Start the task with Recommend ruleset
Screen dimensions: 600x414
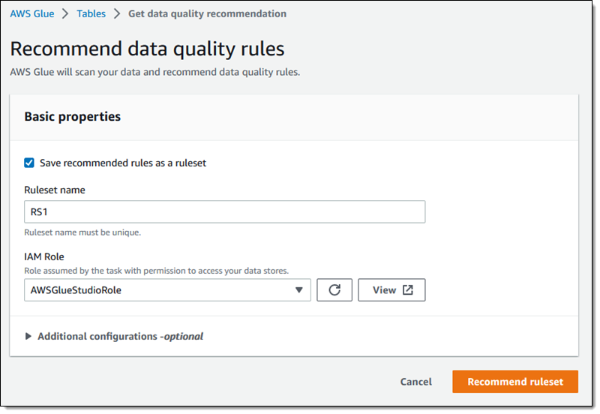[x=515, y=382]
